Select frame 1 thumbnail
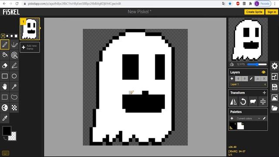Viewport: 279px width, 157px height. pos(30,29)
